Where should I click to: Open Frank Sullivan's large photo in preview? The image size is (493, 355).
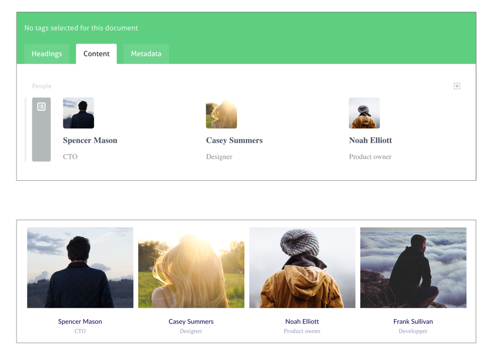point(413,267)
